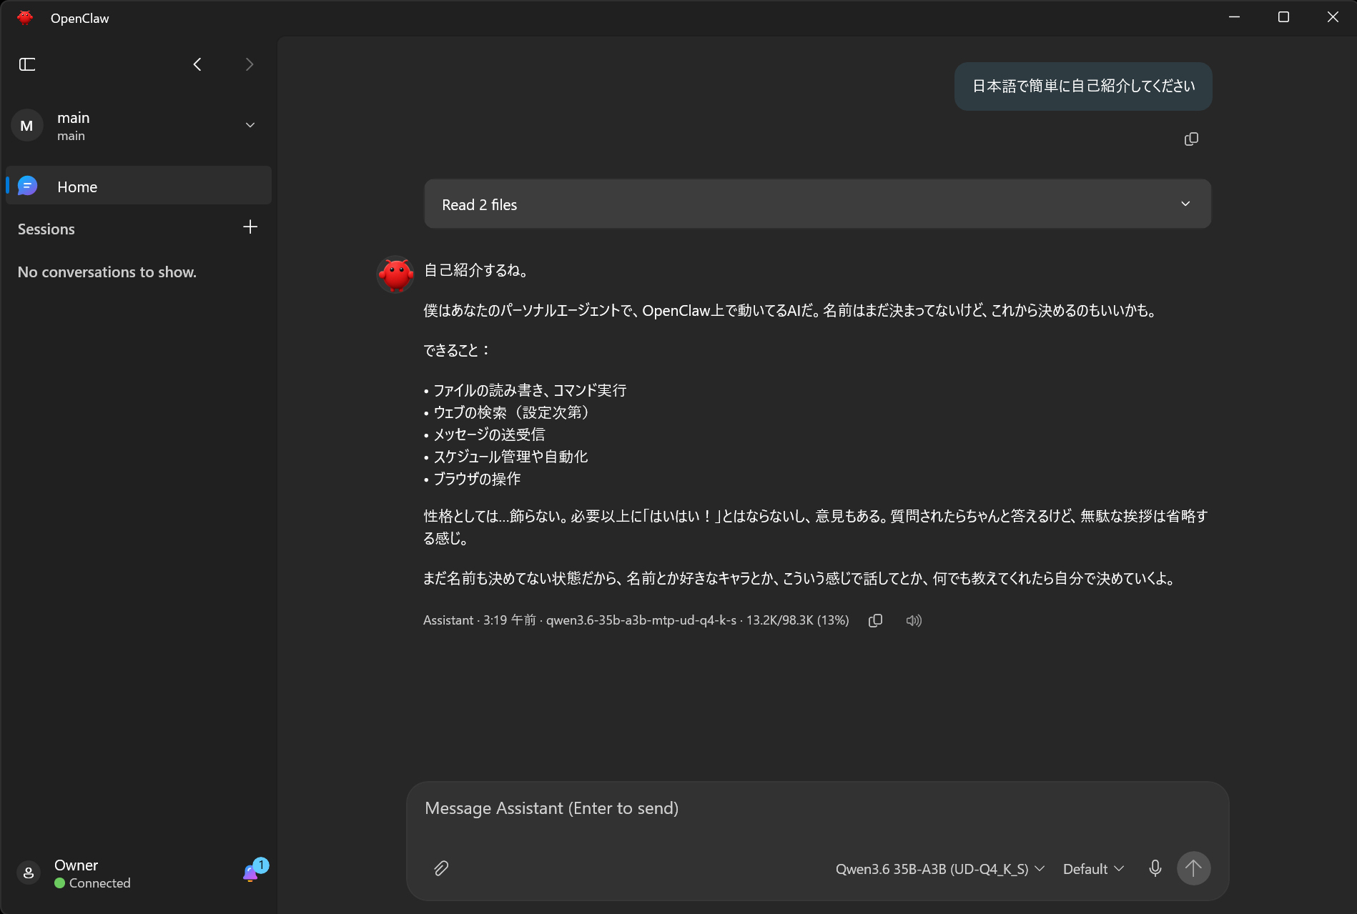1357x914 pixels.
Task: Click the Owner name label
Action: [x=77, y=865]
